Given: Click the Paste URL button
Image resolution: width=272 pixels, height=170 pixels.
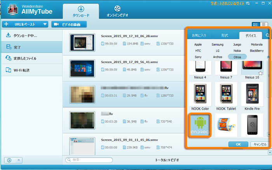Looking at the screenshot, I should 22,24.
